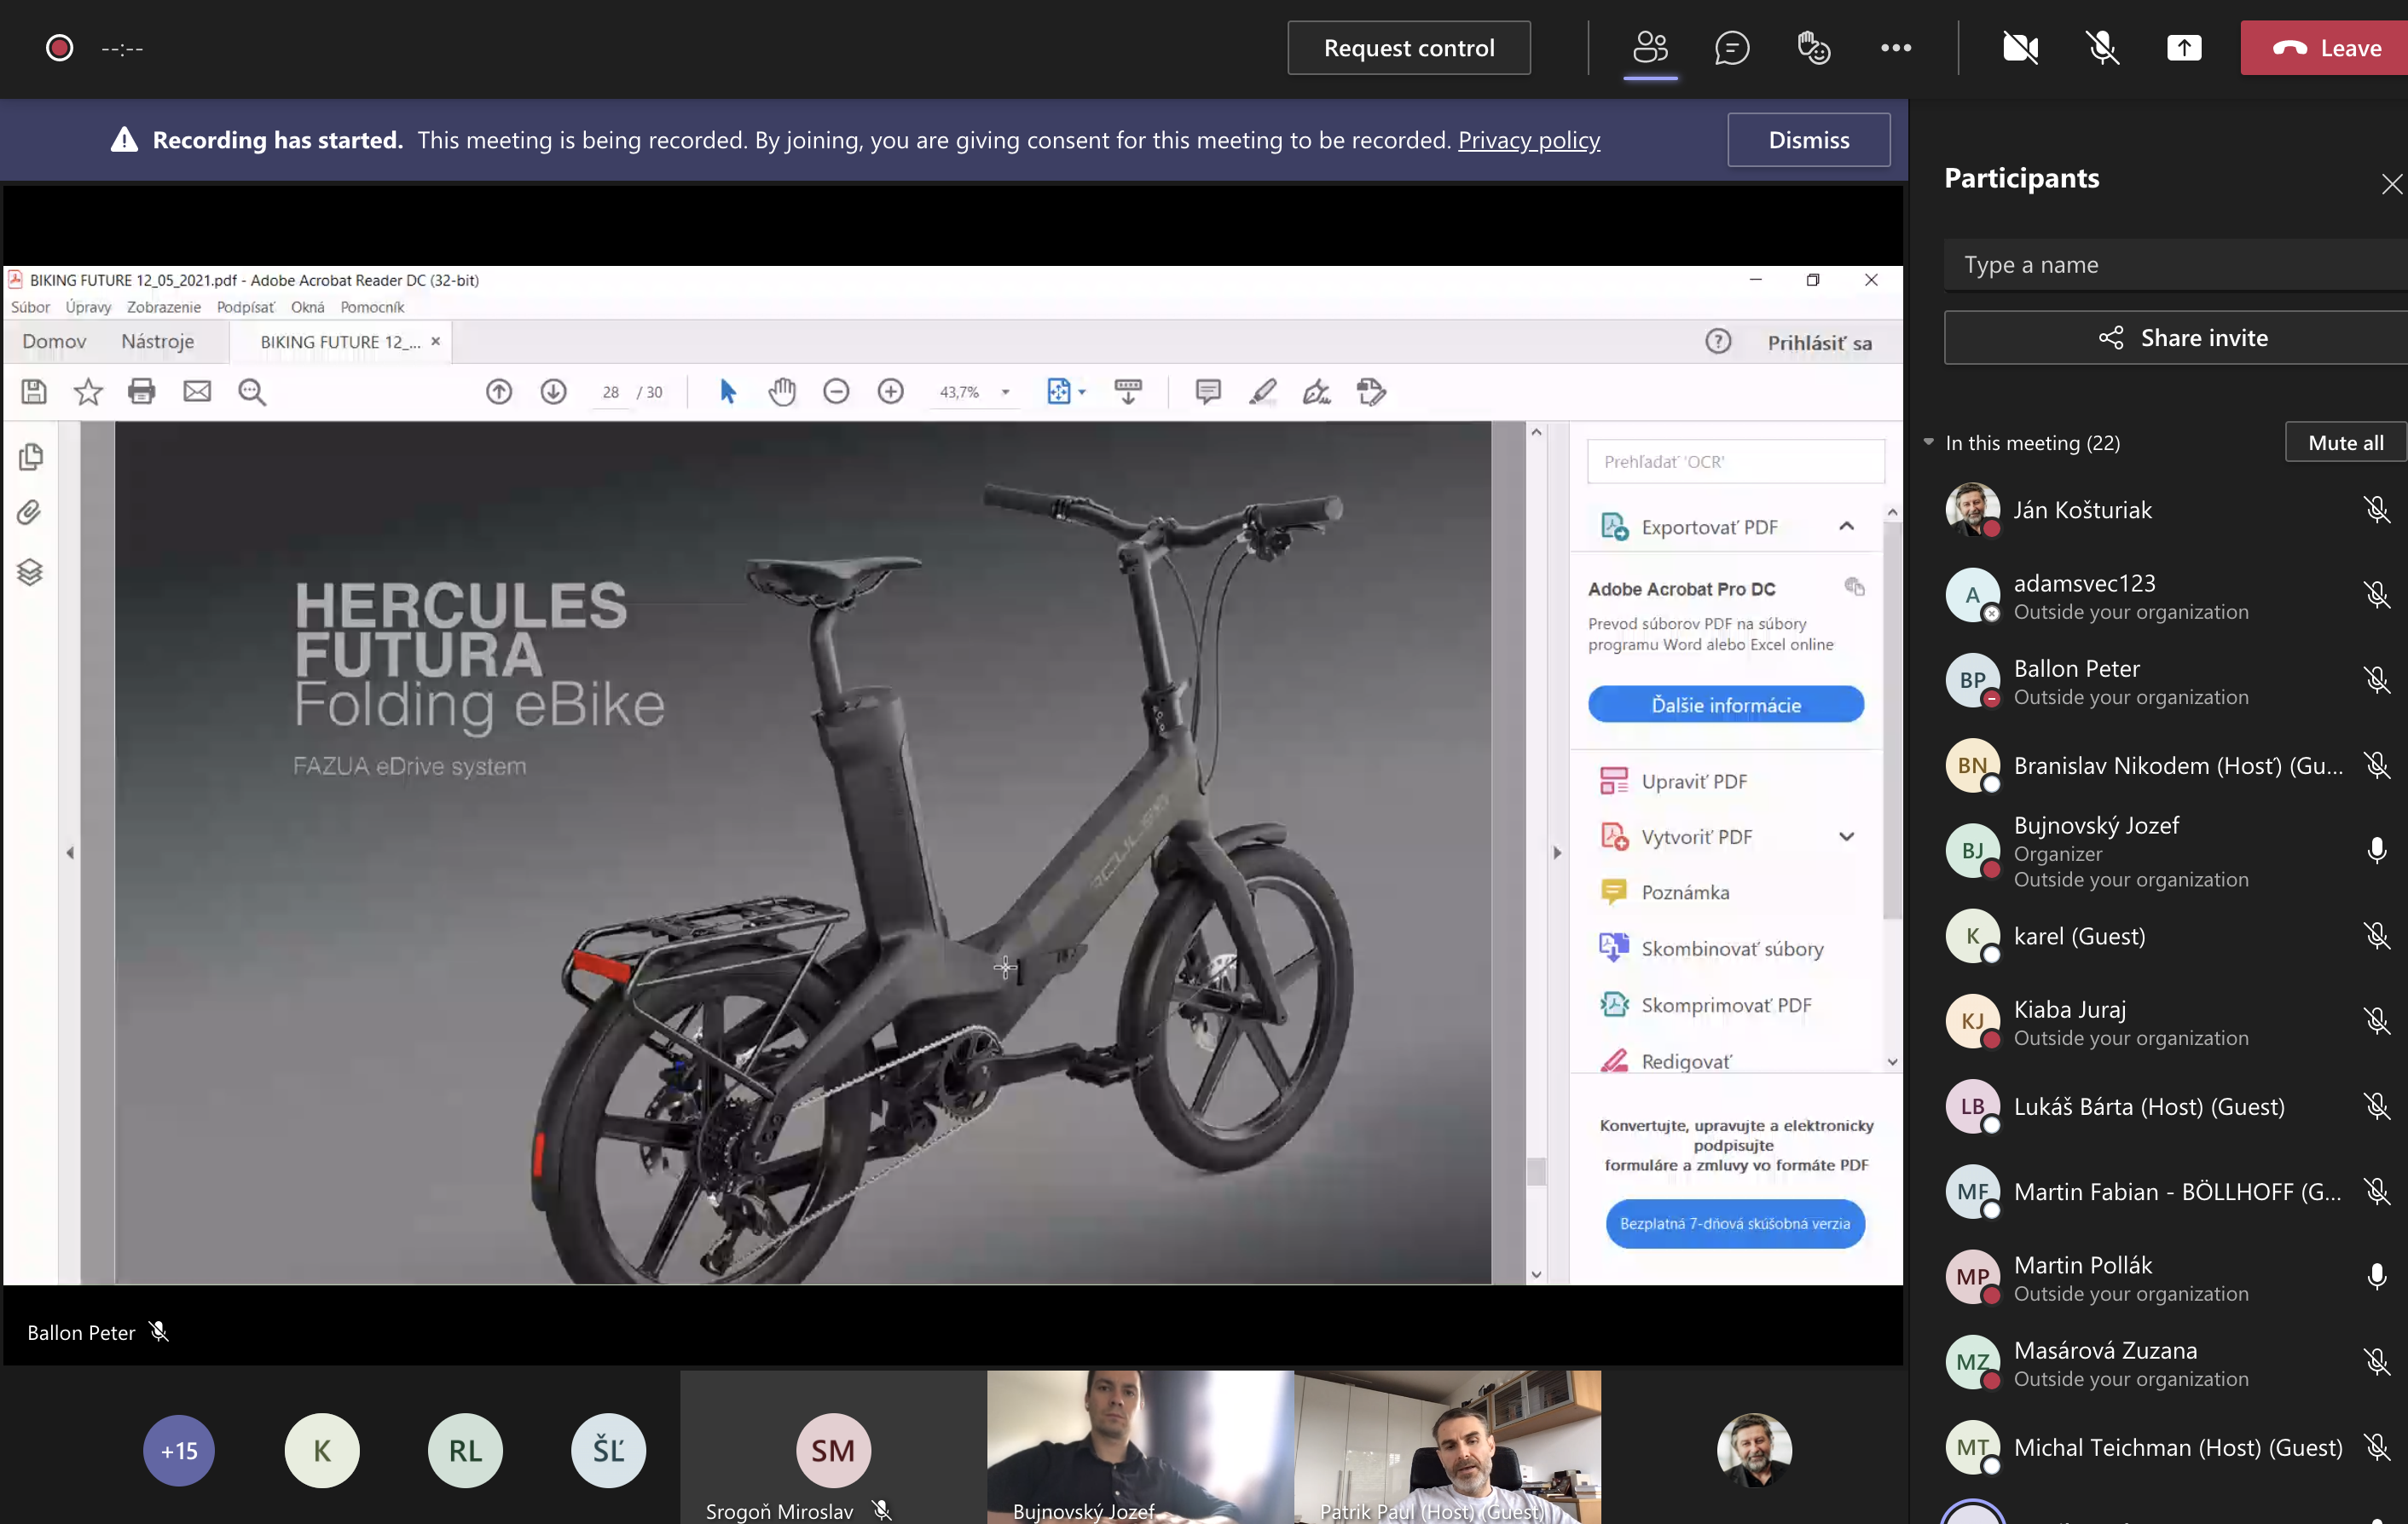Mute Bujnovský Jozef microphone
This screenshot has height=1524, width=2408.
[x=2376, y=851]
